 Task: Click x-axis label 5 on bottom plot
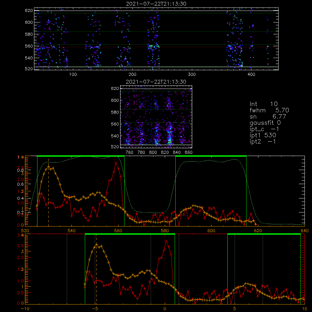tap(235, 309)
